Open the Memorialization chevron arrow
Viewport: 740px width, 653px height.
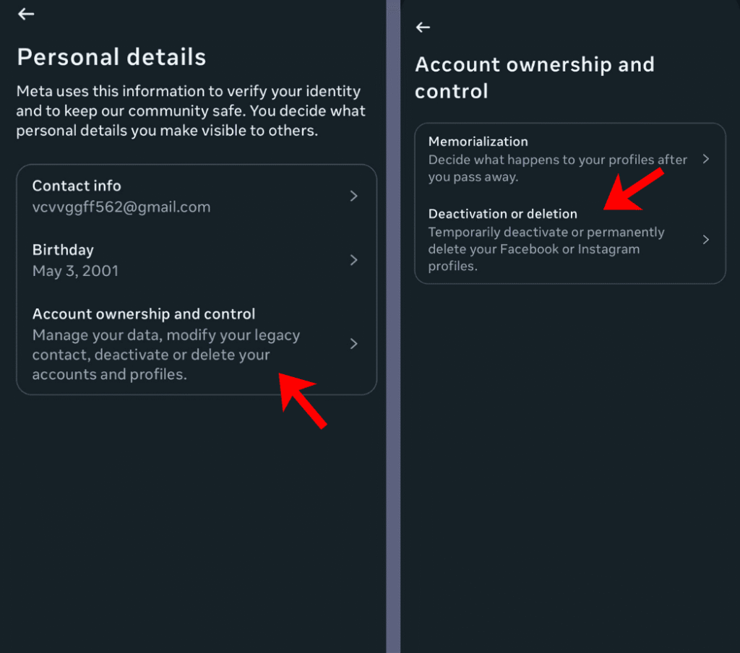[706, 159]
